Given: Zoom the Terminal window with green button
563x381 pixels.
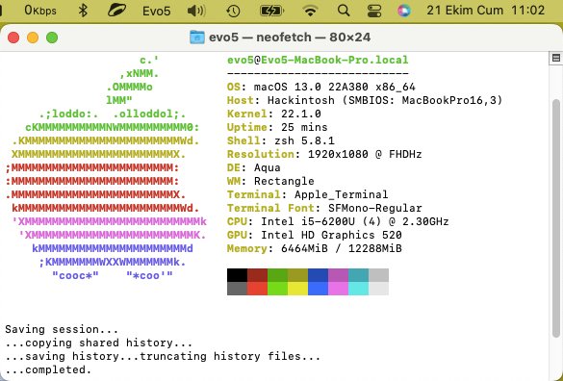Looking at the screenshot, I should pos(52,38).
